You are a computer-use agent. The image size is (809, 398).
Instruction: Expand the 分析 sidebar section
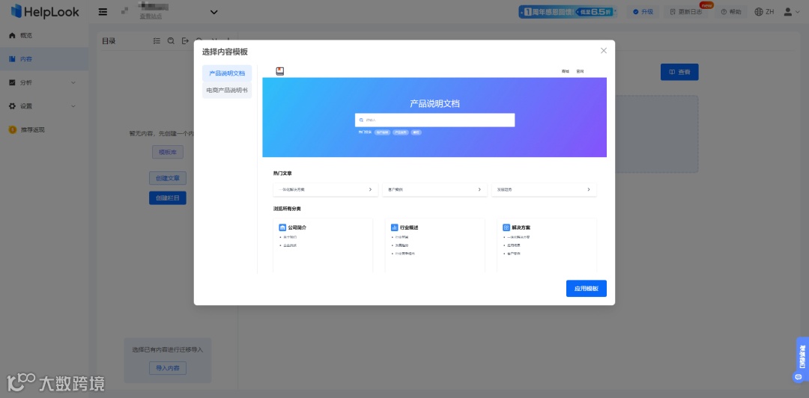click(x=44, y=82)
